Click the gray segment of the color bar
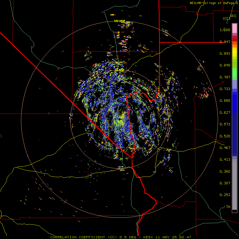This screenshot has width=239, height=239. pos(234,185)
